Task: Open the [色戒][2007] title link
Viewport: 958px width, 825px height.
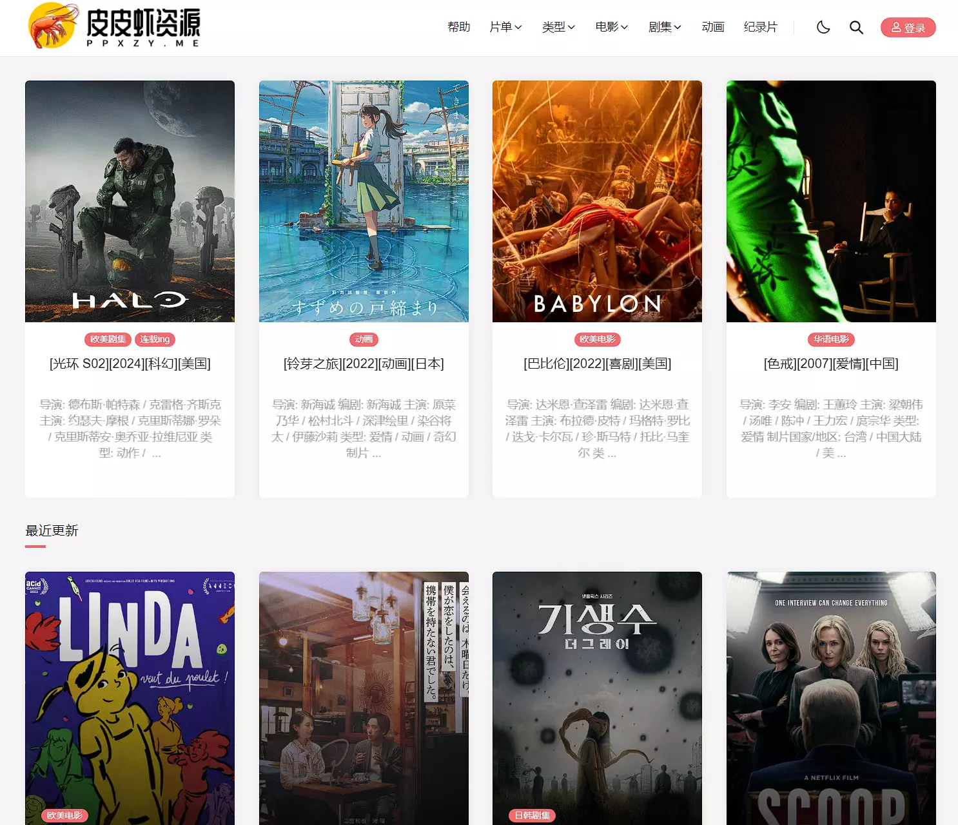Action: coord(831,364)
